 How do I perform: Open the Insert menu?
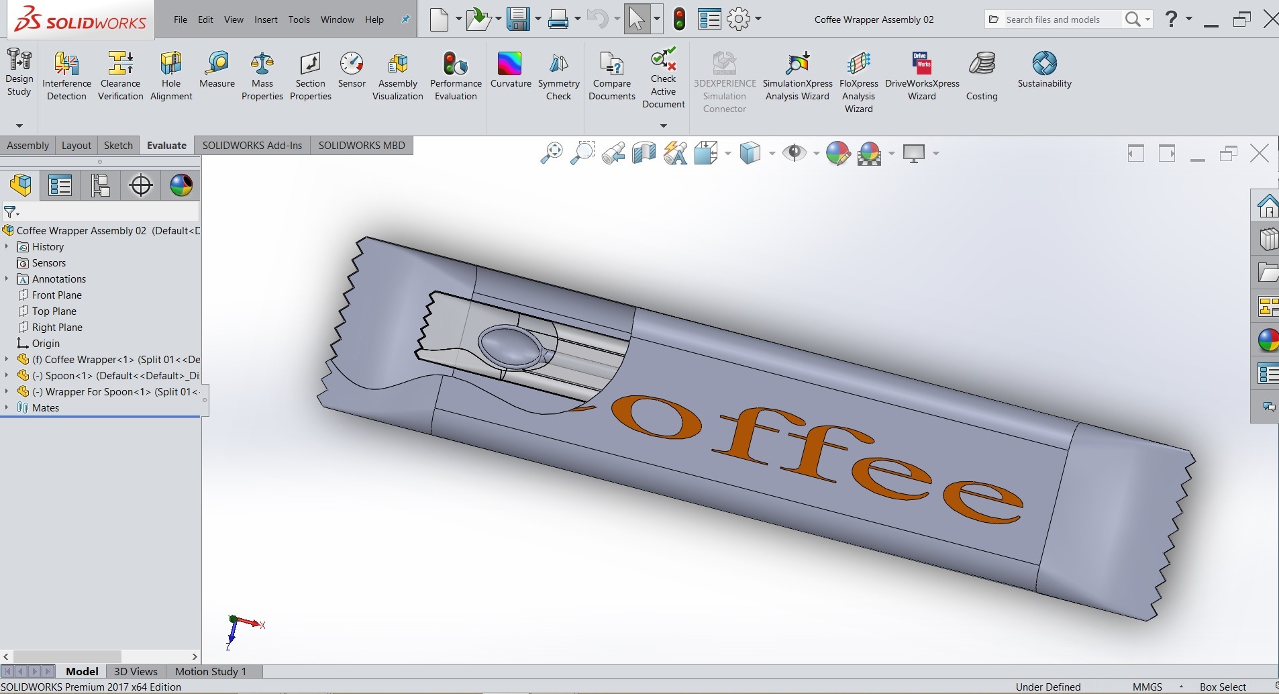266,19
